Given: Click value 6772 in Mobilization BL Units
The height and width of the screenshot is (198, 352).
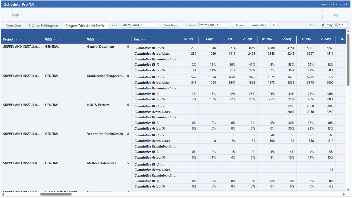Looking at the screenshot, I should 330,77.
